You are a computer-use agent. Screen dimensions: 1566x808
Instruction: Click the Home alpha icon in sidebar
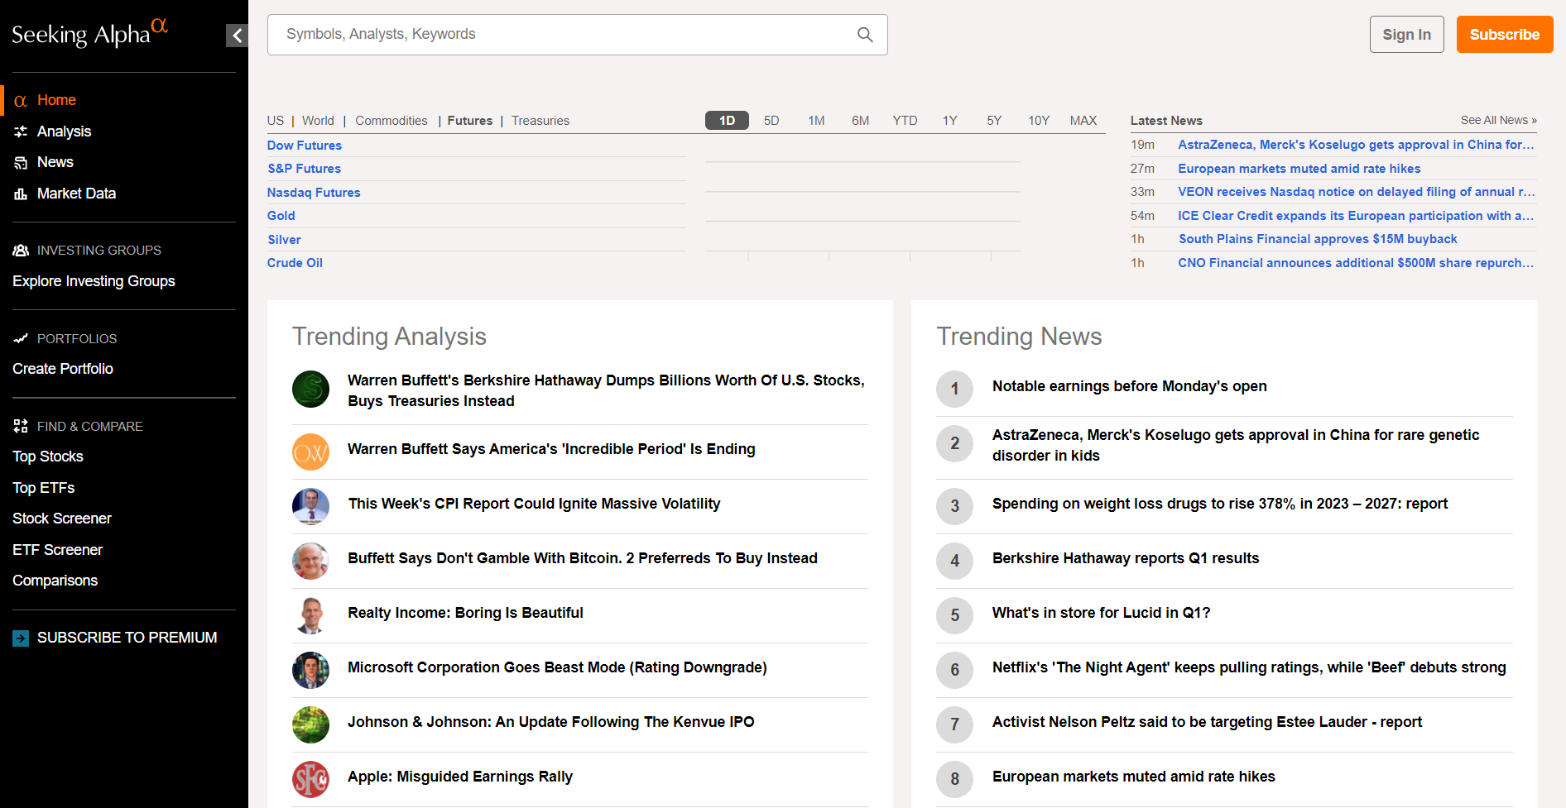[x=21, y=101]
